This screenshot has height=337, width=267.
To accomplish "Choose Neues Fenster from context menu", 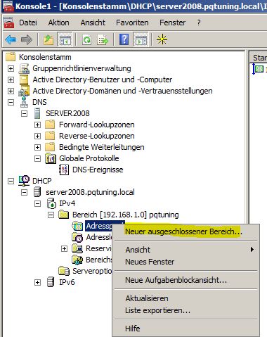I will pos(185,262).
